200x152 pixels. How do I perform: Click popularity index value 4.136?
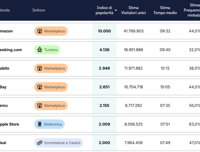pyautogui.click(x=104, y=50)
